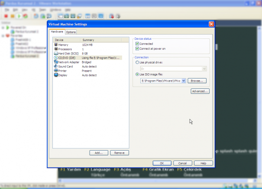The image size is (262, 189).
Task: Open the ISO image path dropdown arrow
Action: 184,81
